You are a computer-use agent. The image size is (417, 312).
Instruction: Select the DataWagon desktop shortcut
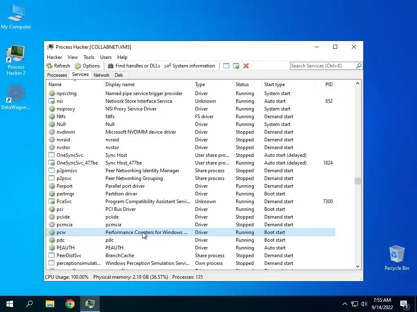[x=16, y=97]
